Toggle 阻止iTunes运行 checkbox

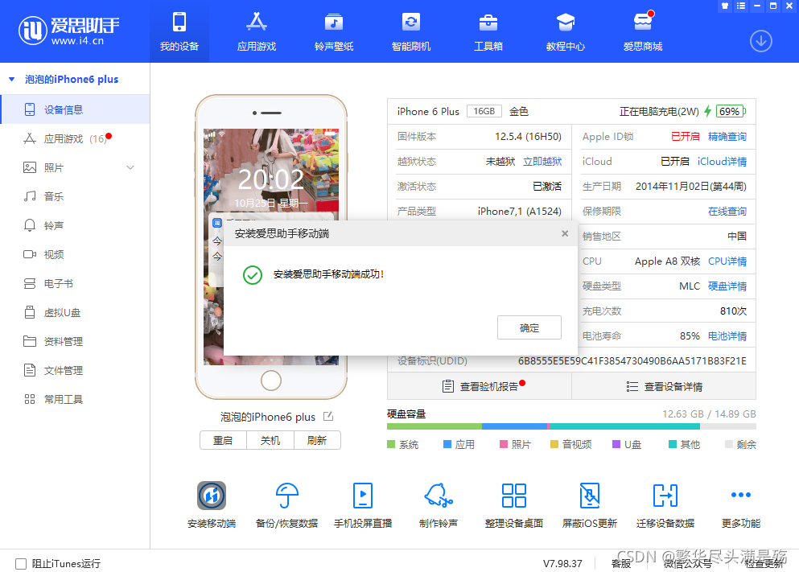(x=21, y=563)
